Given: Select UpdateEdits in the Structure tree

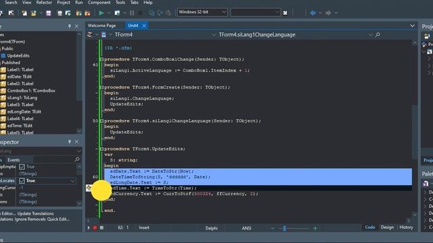Looking at the screenshot, I should [18, 55].
